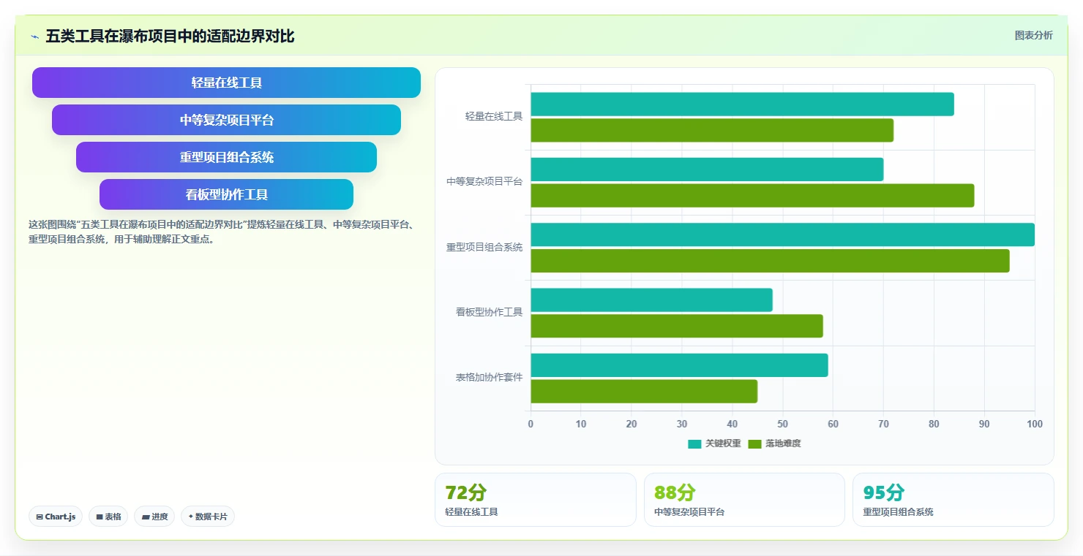Viewport: 1083px width, 556px height.
Task: Click the x-axis tick value 50
Action: coord(782,424)
